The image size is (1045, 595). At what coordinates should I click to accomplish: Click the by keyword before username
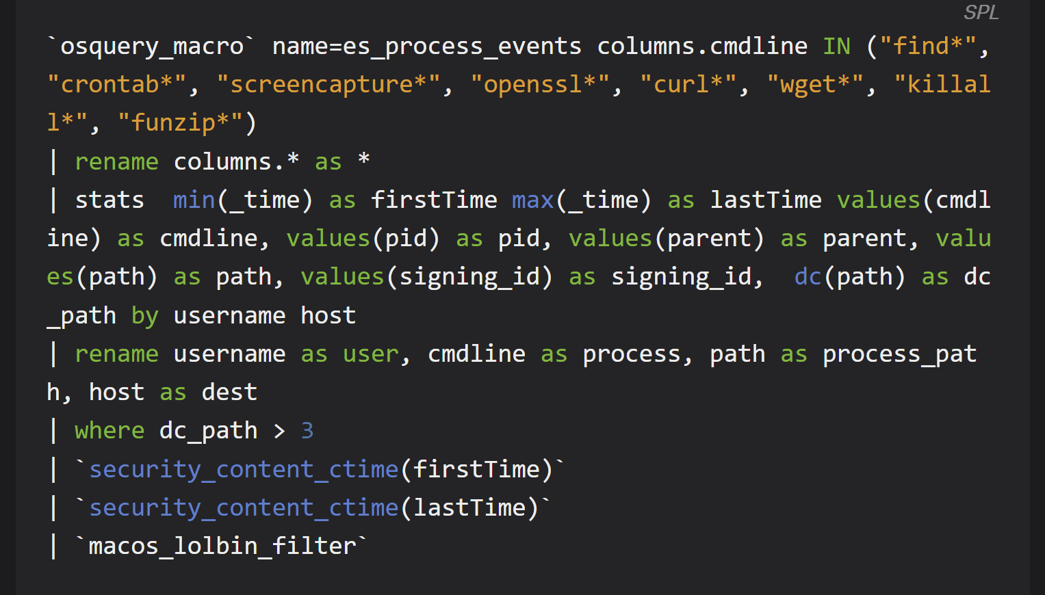144,316
